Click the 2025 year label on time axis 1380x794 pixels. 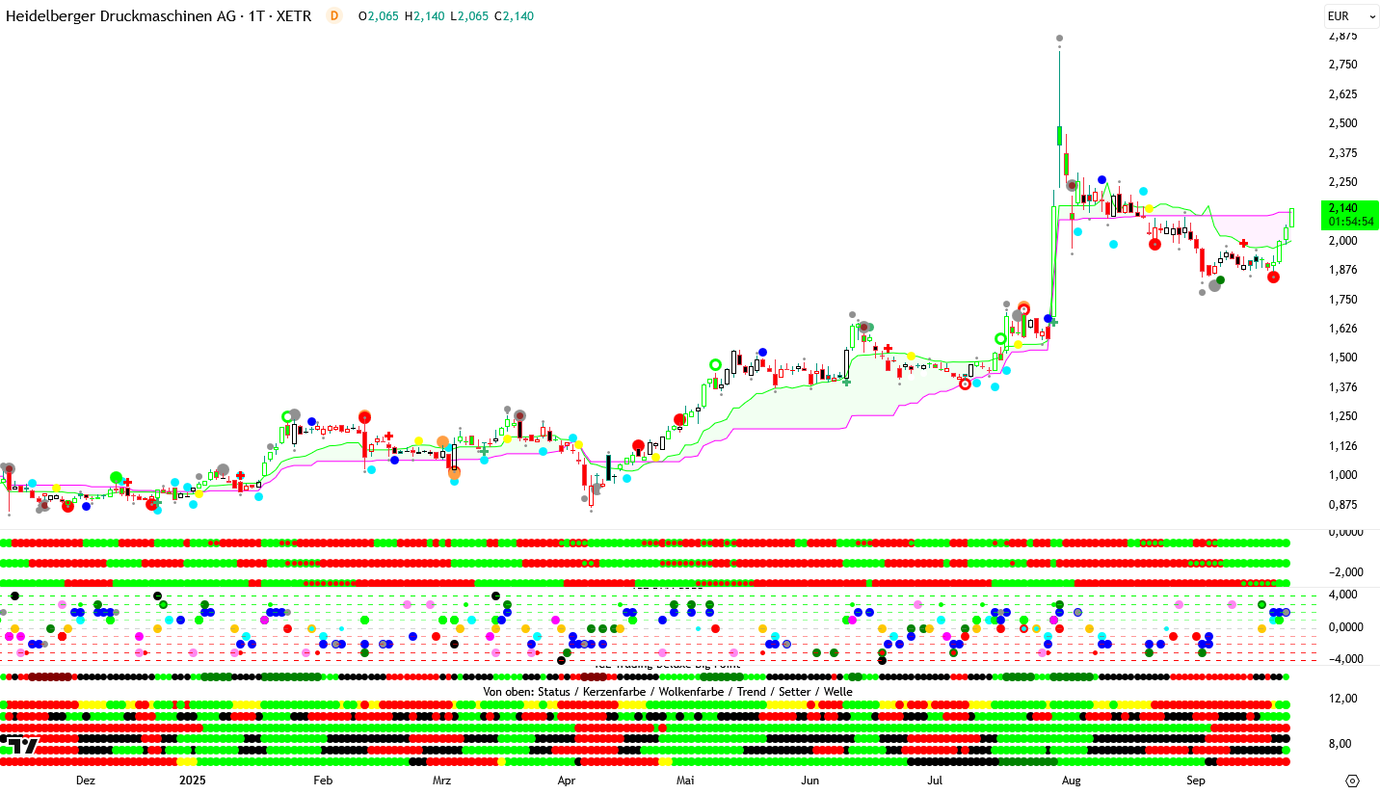tap(193, 781)
